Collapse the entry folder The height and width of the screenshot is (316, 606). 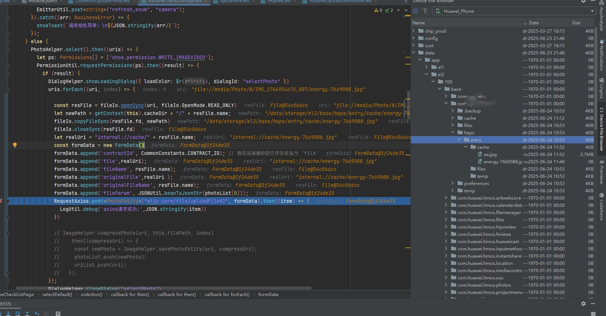(x=459, y=140)
